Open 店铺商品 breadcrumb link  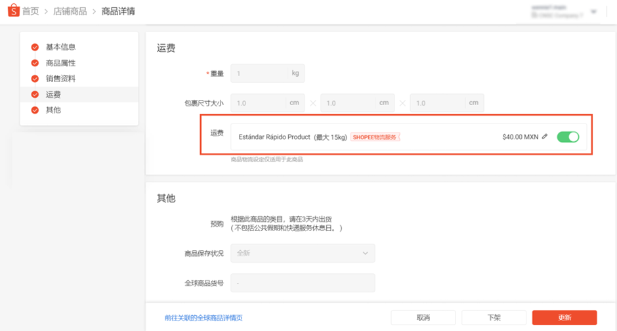70,11
